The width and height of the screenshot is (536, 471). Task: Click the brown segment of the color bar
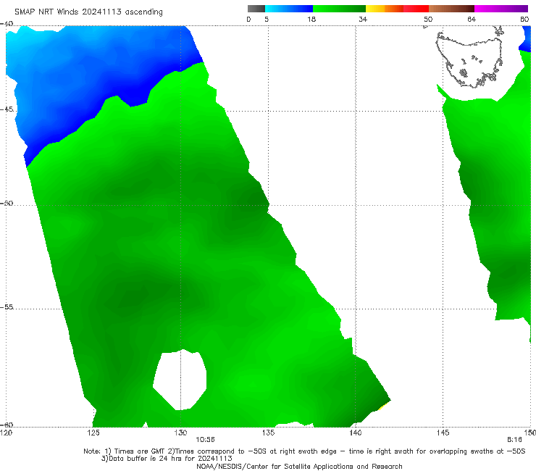[x=451, y=9]
